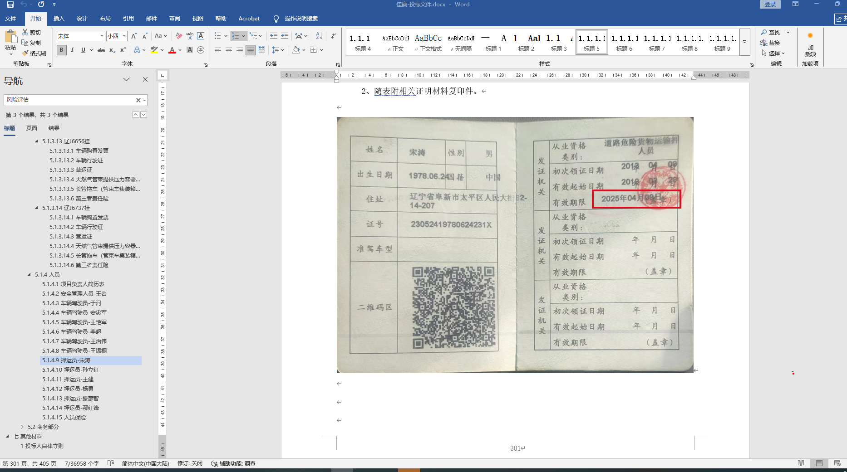Expand the 5.2 商务部分 heading in navigation
Image resolution: width=847 pixels, height=472 pixels.
[x=22, y=427]
